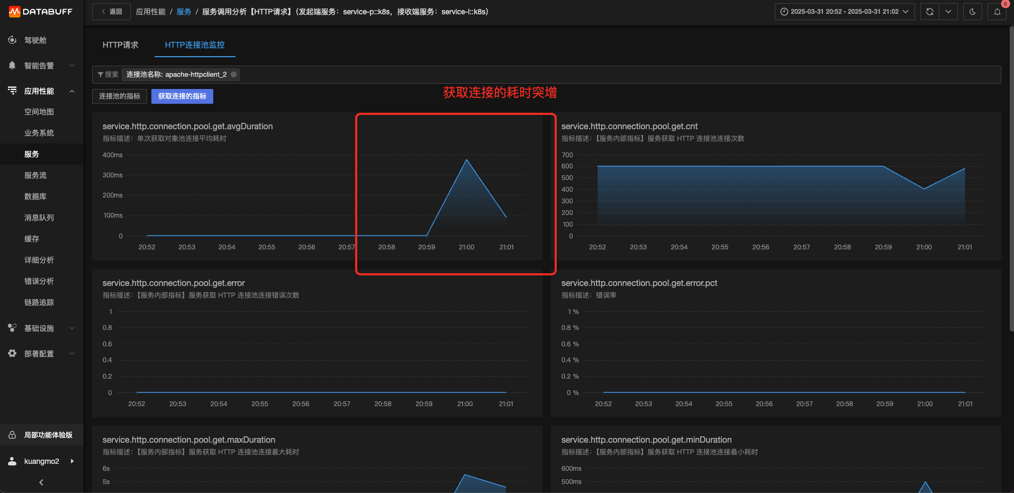Image resolution: width=1014 pixels, height=493 pixels.
Task: Click the DataBuff logo
Action: 41,12
